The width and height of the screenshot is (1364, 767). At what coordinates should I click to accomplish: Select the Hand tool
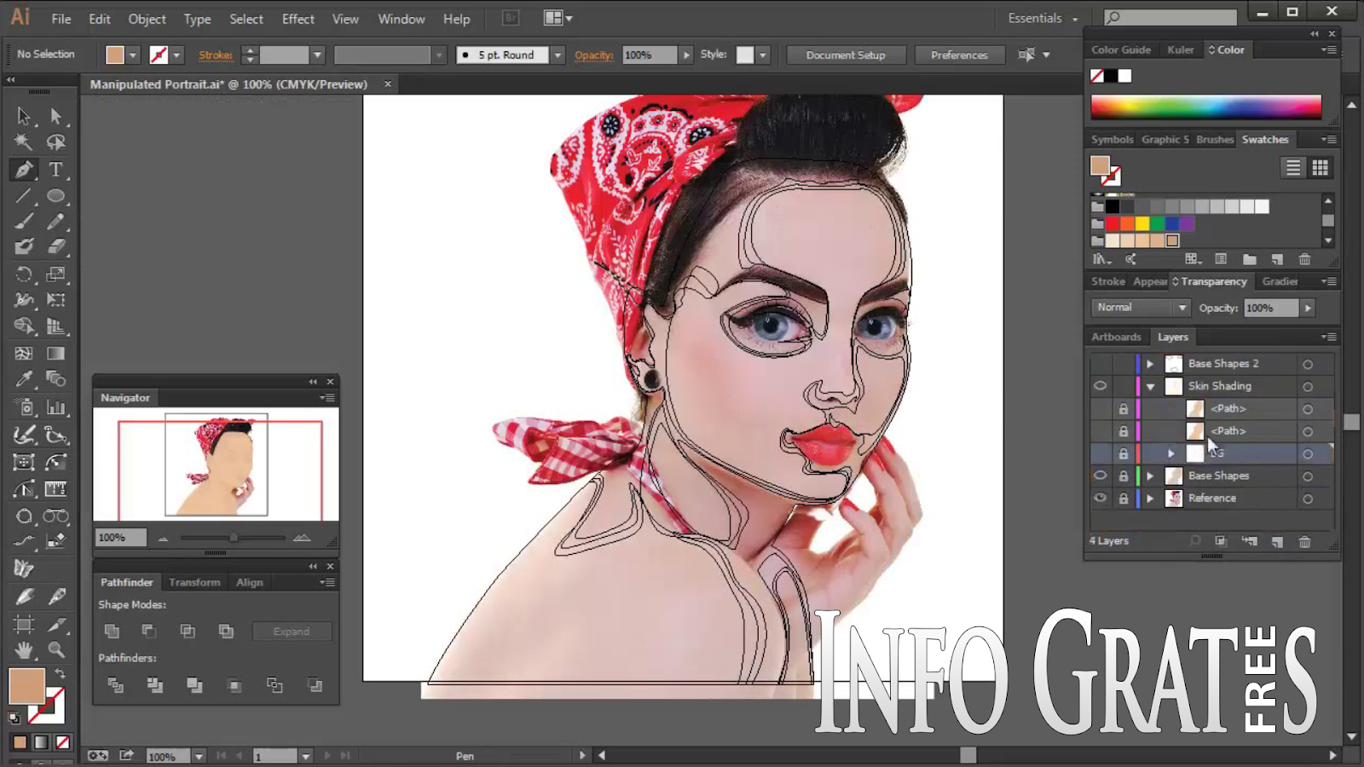click(24, 650)
